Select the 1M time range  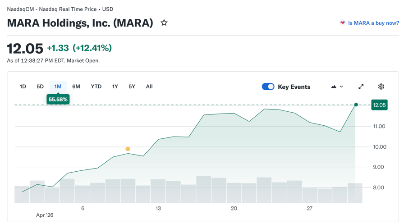(58, 87)
